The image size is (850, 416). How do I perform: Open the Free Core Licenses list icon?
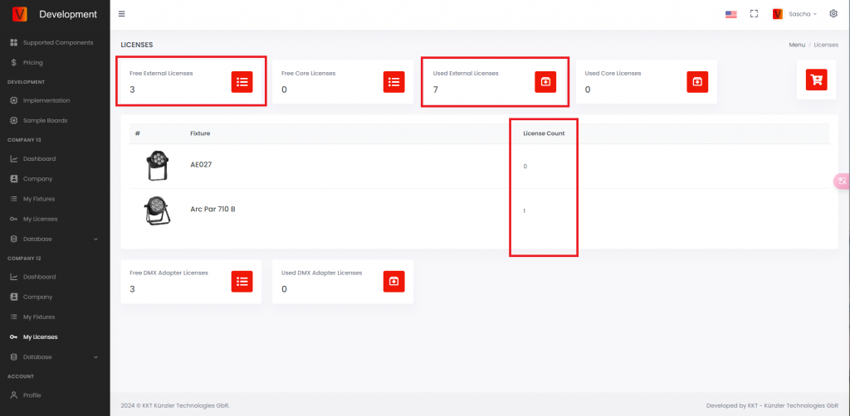pyautogui.click(x=393, y=81)
